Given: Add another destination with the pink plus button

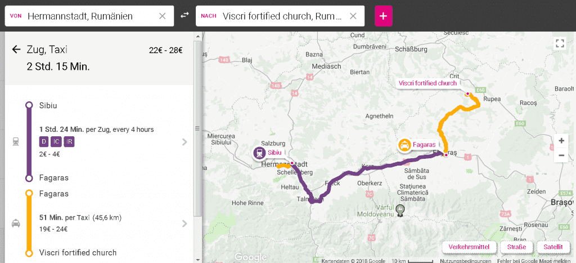Looking at the screenshot, I should [x=384, y=16].
